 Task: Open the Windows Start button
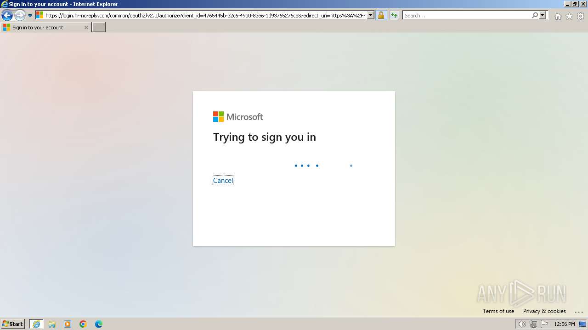[13, 324]
